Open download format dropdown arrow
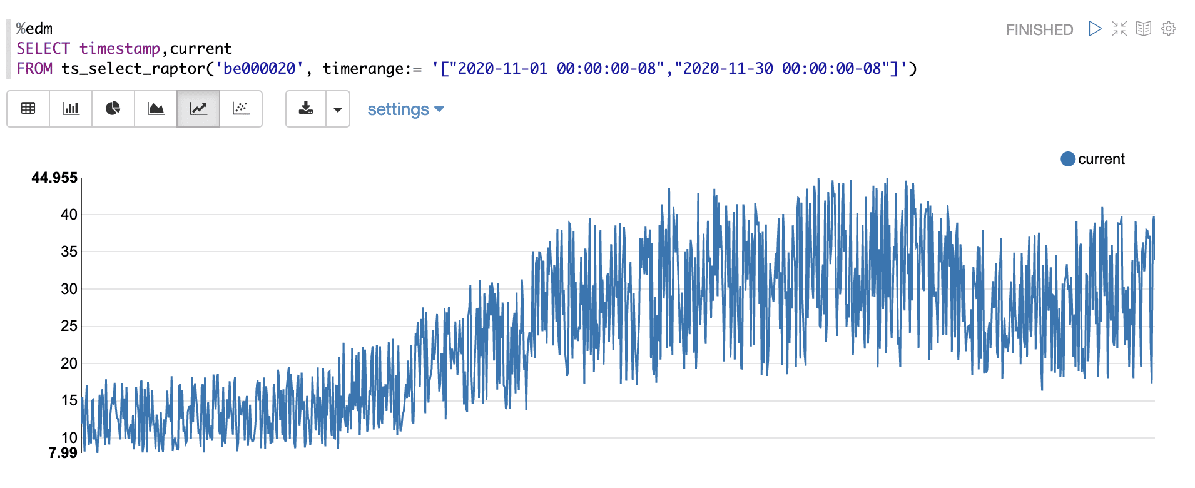1195x488 pixels. [x=338, y=109]
